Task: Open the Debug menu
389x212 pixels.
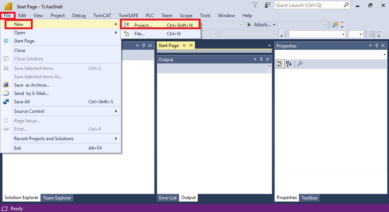Action: (x=79, y=15)
